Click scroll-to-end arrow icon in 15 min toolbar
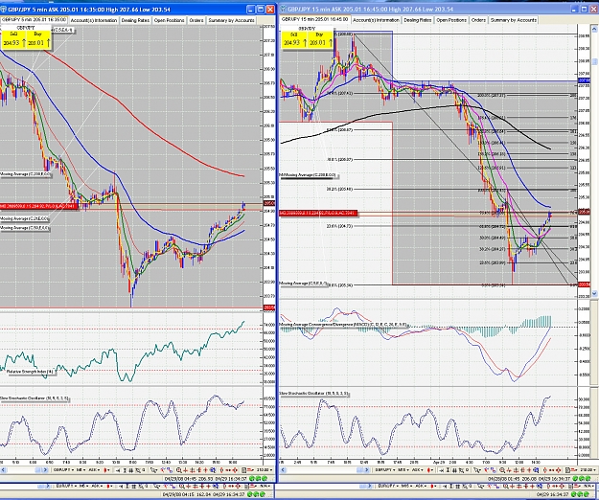 point(441,470)
